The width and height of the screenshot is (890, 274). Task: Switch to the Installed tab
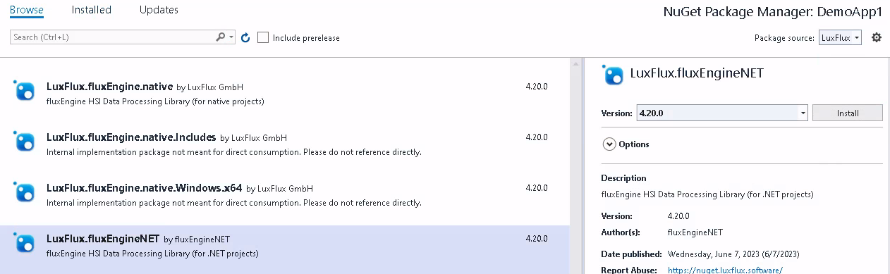91,10
